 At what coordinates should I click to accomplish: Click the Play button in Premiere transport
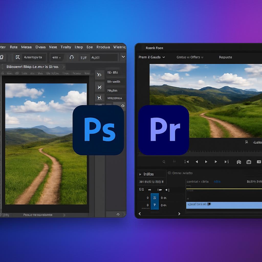pos(206,162)
